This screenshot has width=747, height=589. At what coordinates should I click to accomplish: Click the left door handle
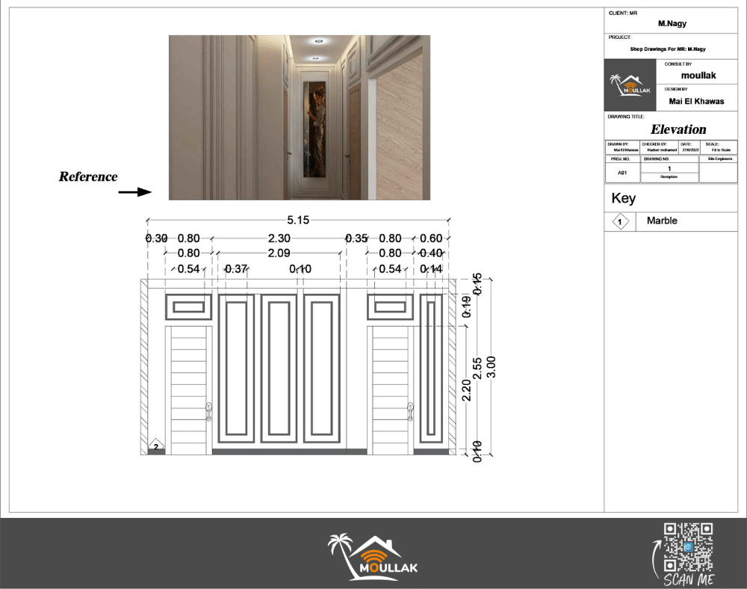coord(209,410)
